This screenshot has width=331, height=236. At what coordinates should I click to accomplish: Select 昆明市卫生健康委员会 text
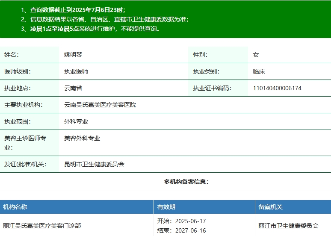pos(94,164)
